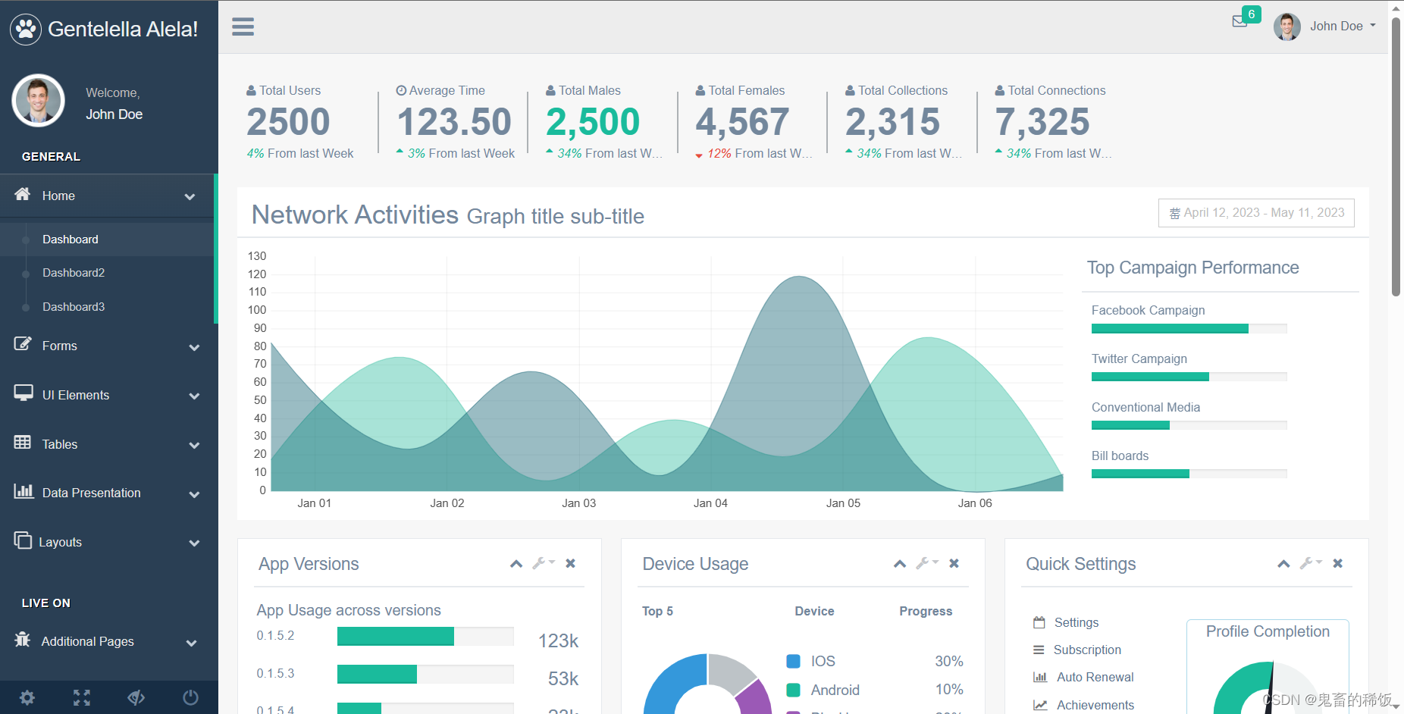Viewport: 1404px width, 714px height.
Task: Open the date range picker April 12 - May 11
Action: 1256,213
